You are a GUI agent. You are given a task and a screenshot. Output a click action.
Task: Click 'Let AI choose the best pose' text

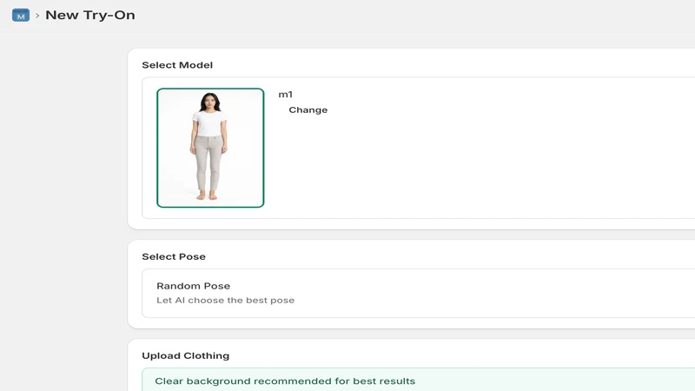[226, 300]
